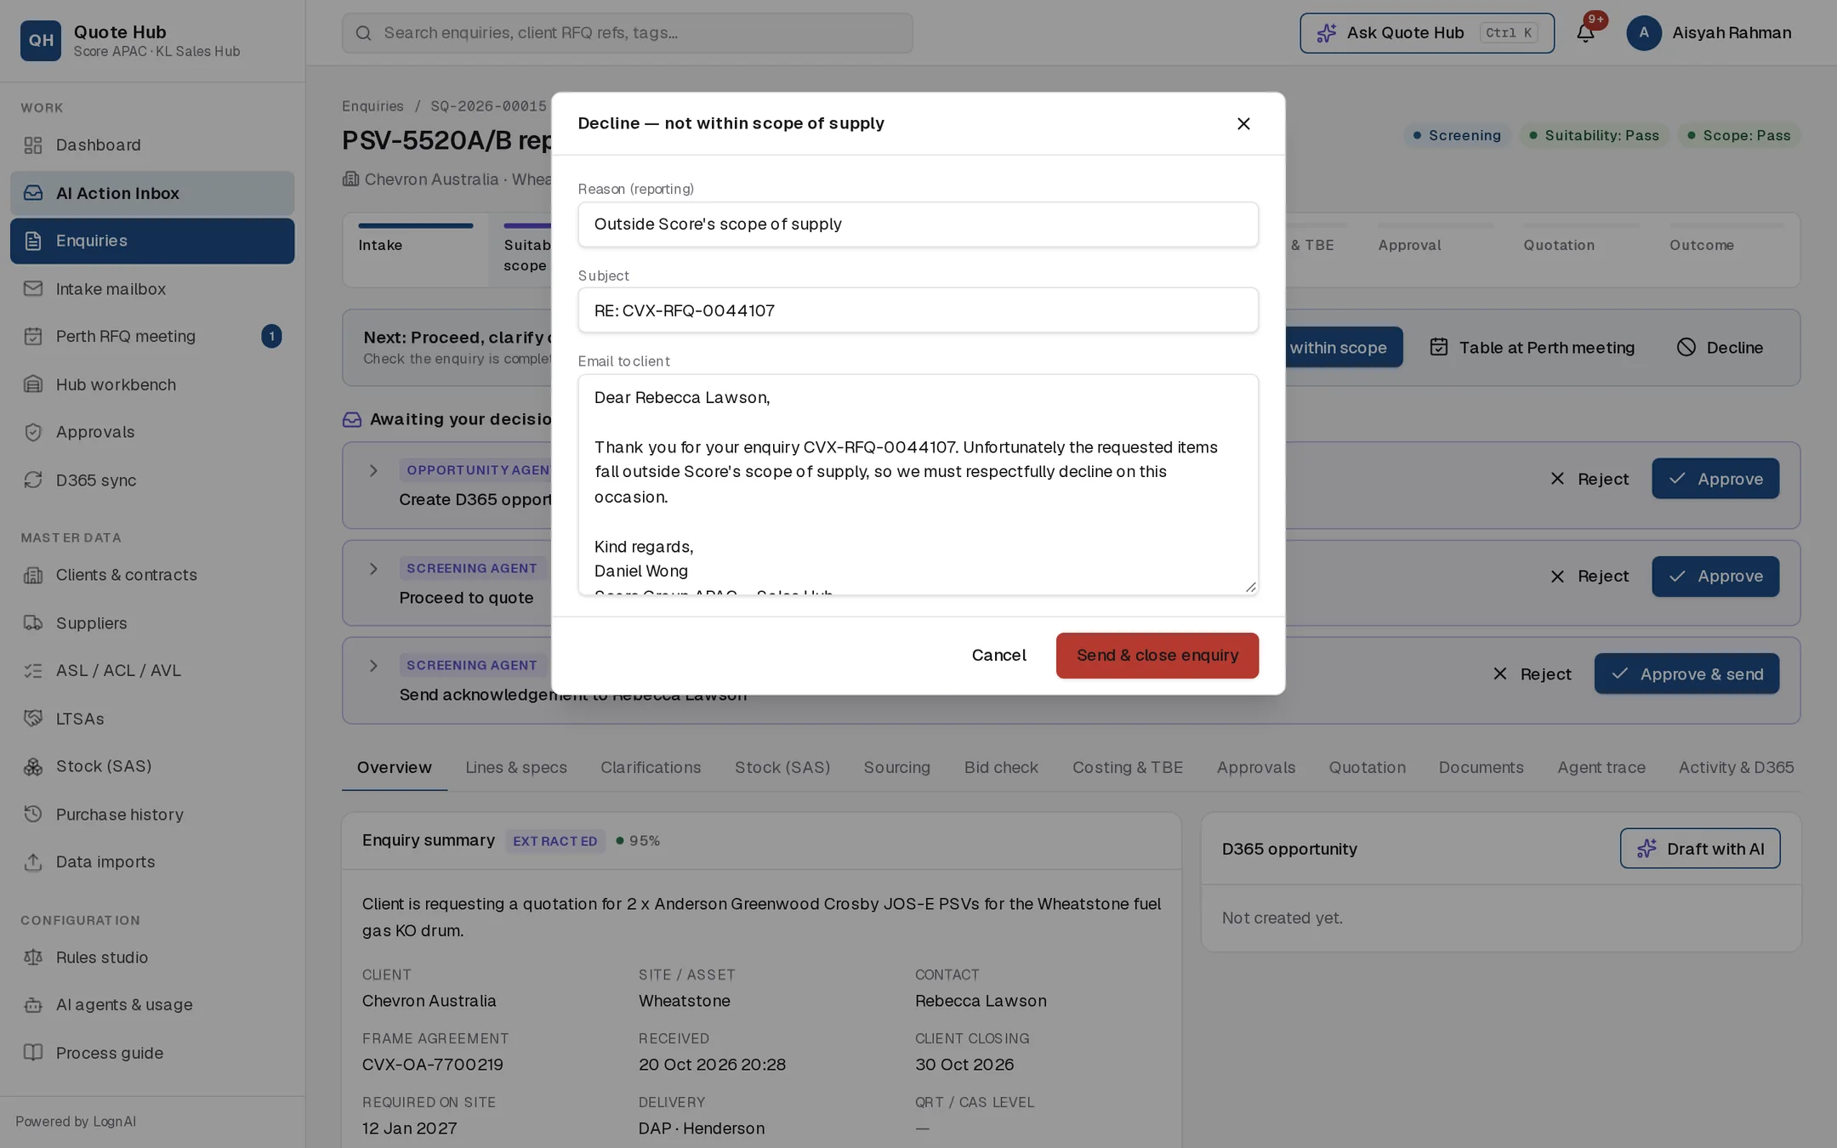Open Purchase history
The width and height of the screenshot is (1837, 1148).
pos(152,815)
